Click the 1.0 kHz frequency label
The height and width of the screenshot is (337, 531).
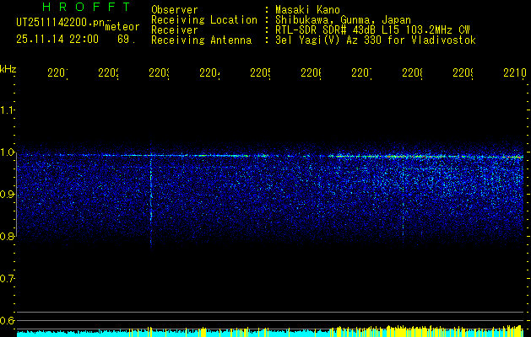click(7, 152)
